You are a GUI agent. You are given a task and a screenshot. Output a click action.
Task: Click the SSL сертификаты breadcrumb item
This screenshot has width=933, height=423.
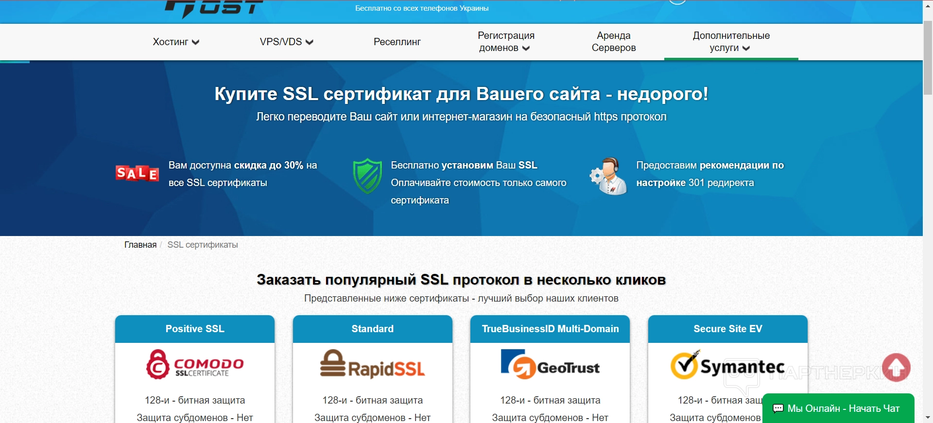[x=203, y=245]
